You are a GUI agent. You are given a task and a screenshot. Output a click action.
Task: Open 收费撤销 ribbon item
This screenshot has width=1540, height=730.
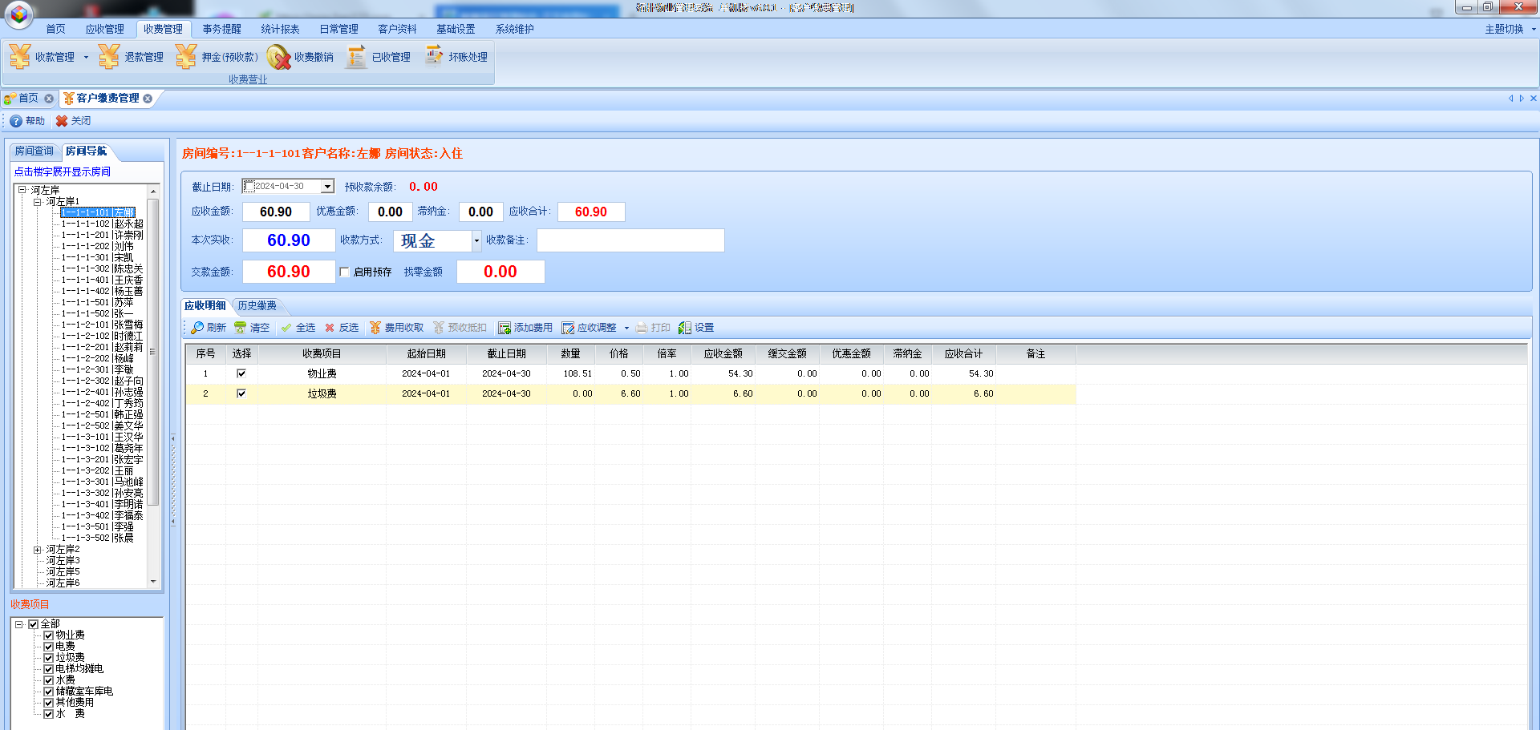coord(301,57)
